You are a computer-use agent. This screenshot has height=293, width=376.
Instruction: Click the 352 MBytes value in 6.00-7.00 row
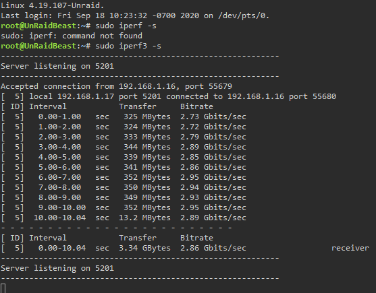147,177
